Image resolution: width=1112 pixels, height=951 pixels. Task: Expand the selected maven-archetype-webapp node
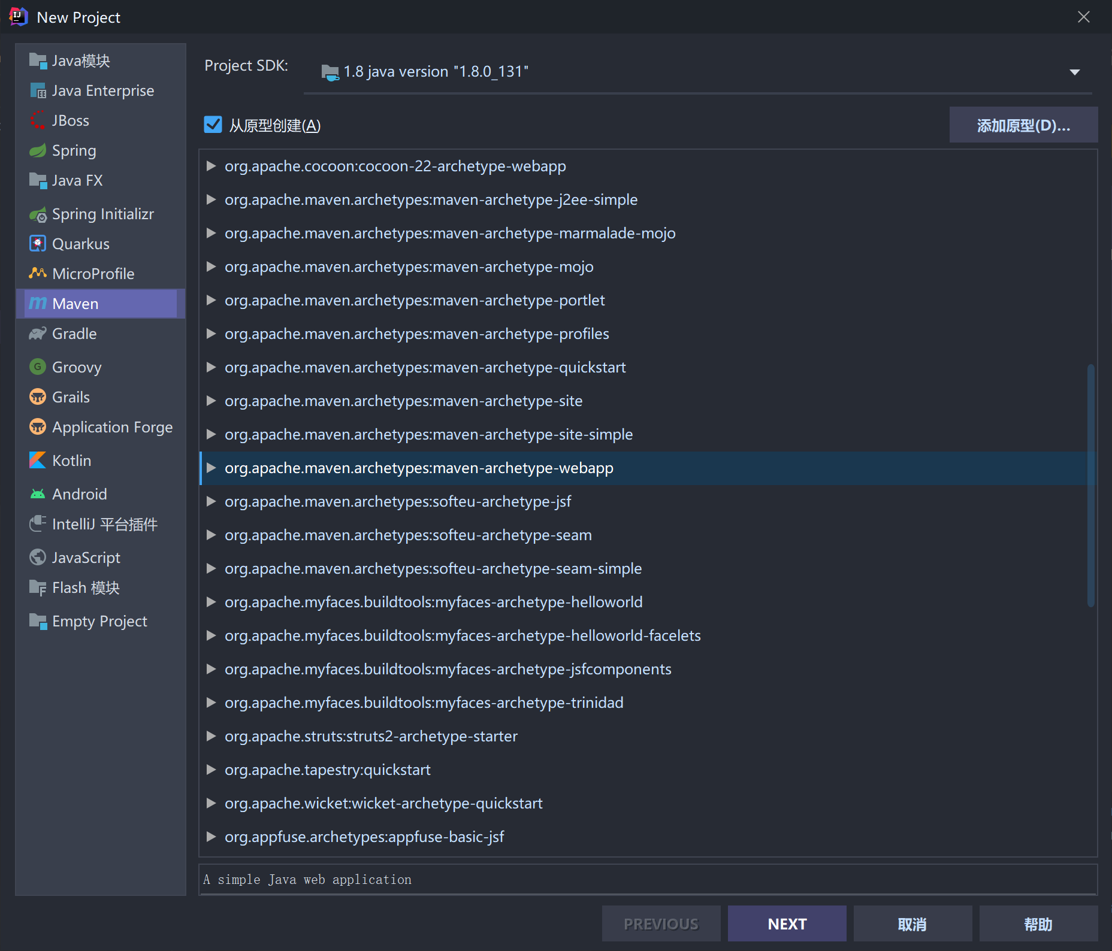coord(211,468)
